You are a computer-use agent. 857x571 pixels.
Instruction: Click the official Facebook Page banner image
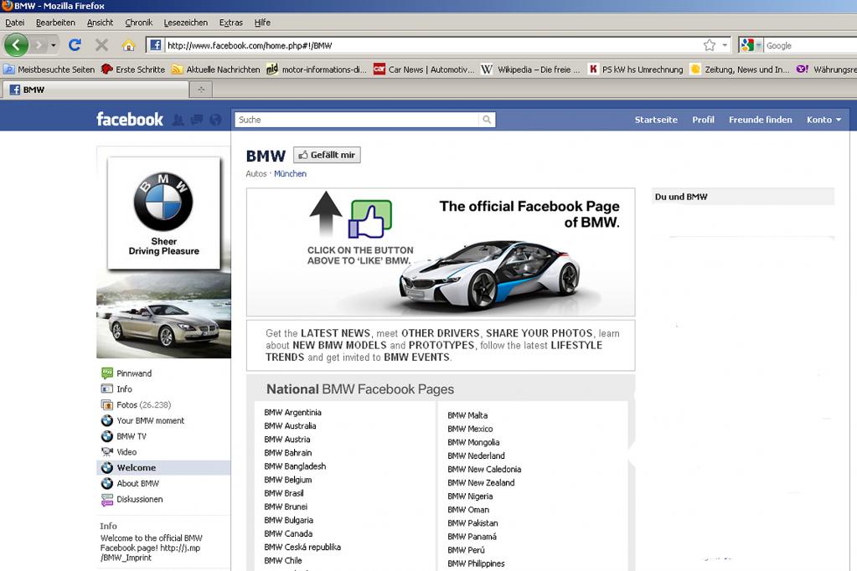click(441, 252)
